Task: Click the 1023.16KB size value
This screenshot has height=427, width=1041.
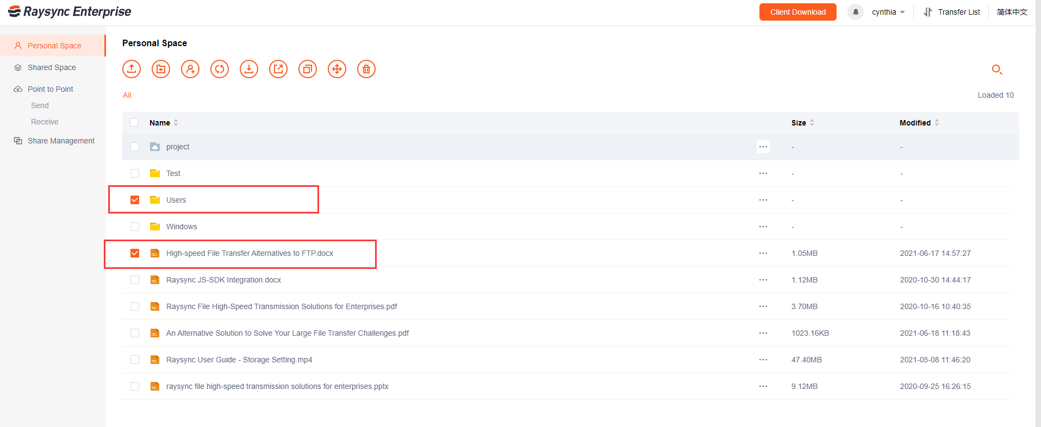Action: [810, 333]
